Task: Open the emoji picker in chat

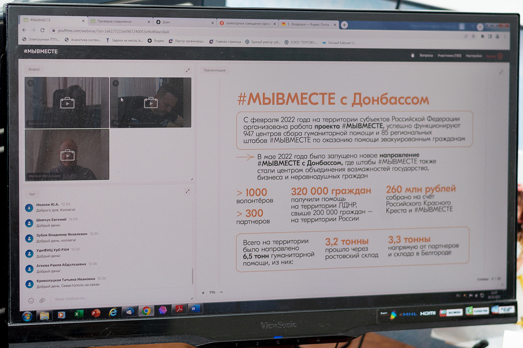Action: coord(31,300)
